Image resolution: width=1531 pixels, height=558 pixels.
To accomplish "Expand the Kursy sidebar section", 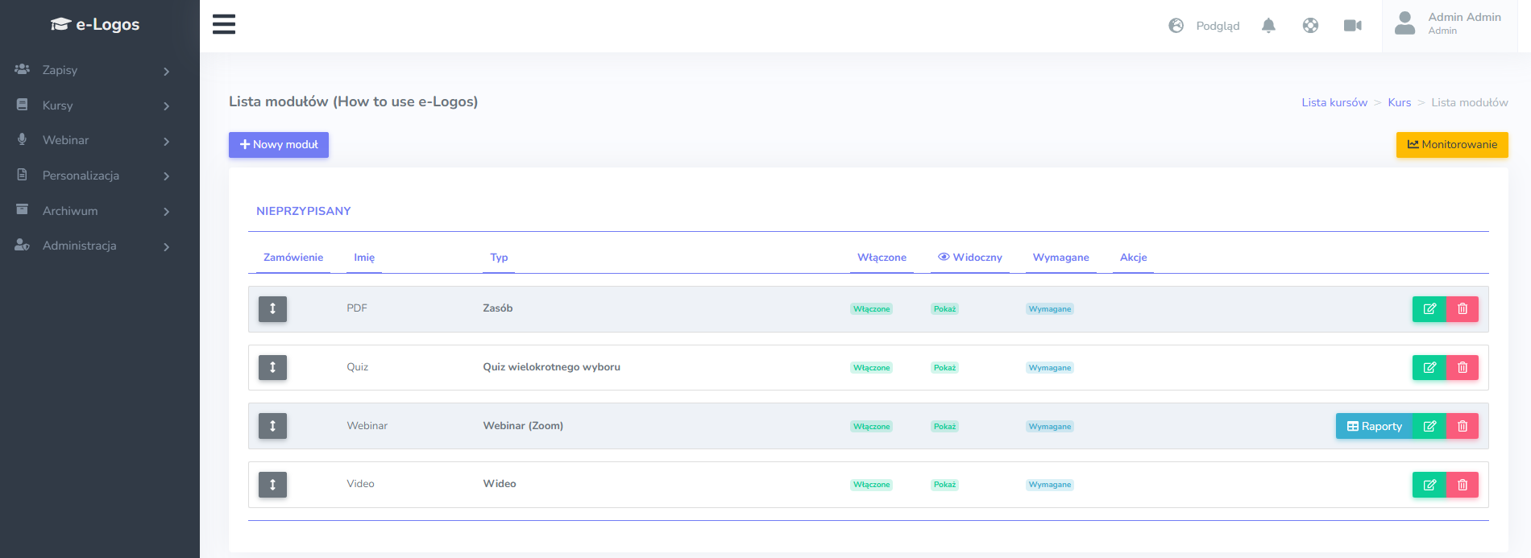I will coord(93,105).
